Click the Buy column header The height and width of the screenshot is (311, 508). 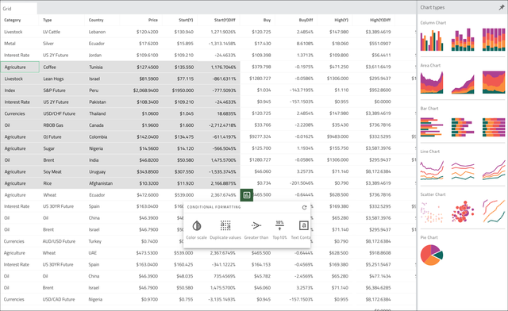[x=267, y=20]
